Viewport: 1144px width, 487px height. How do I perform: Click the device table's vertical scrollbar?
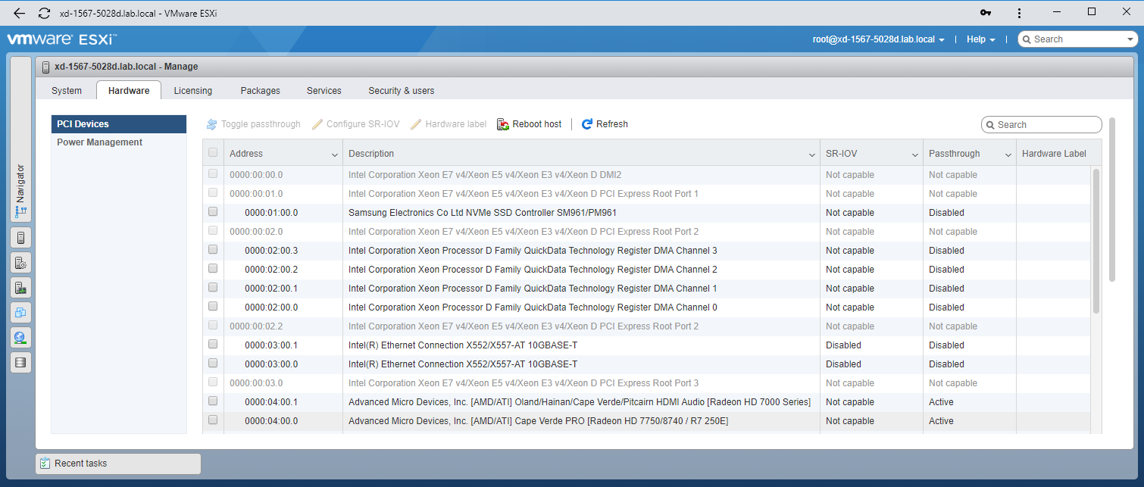coord(1096,241)
